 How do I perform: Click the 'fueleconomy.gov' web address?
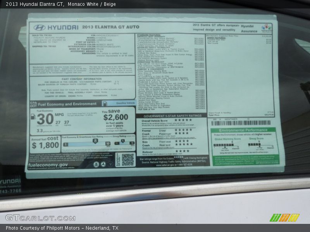click(48, 165)
